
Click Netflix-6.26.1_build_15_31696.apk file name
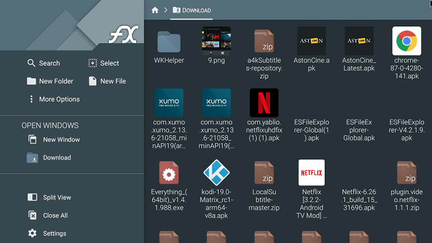click(359, 200)
